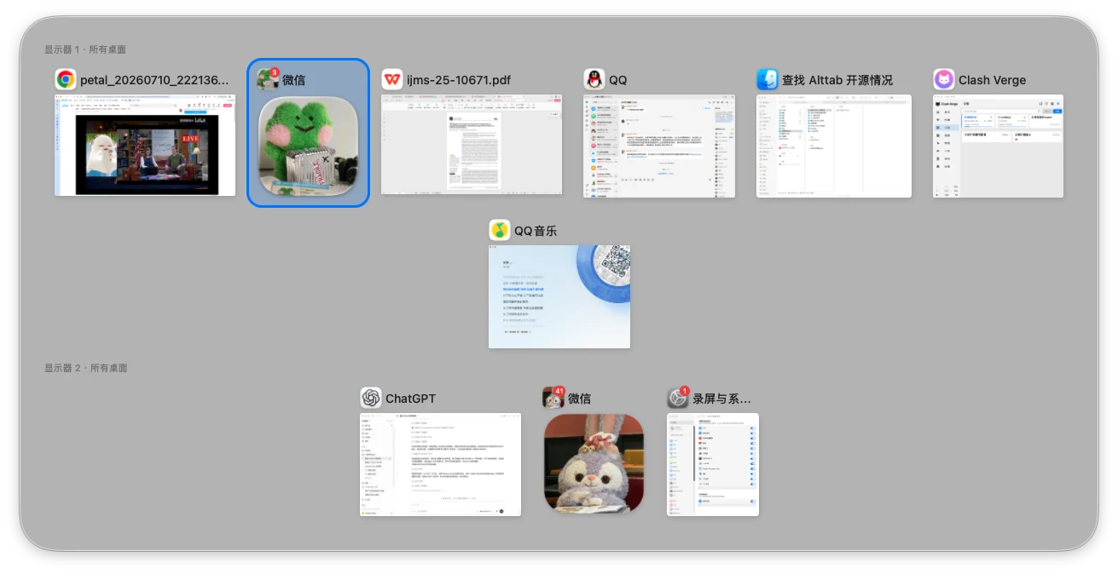Click the "petal_20260710_222136..." window title
The image size is (1118, 574).
154,80
